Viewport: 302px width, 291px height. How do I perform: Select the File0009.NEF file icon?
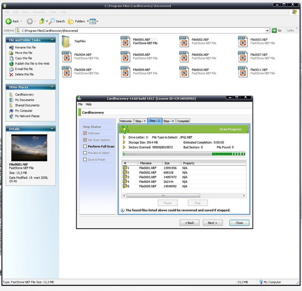click(x=125, y=72)
